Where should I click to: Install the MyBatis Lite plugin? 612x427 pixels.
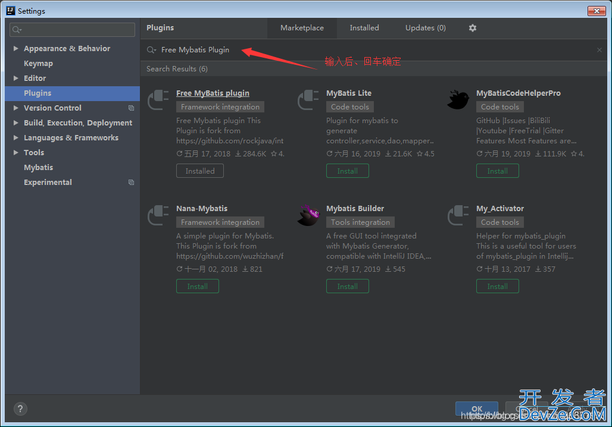pyautogui.click(x=347, y=171)
